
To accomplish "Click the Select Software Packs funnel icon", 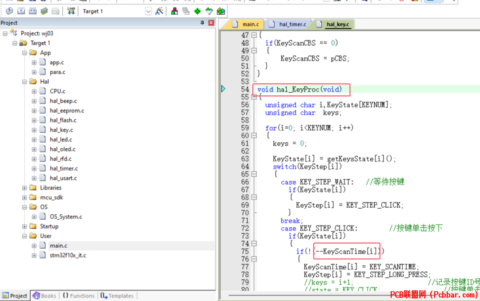I will 209,11.
